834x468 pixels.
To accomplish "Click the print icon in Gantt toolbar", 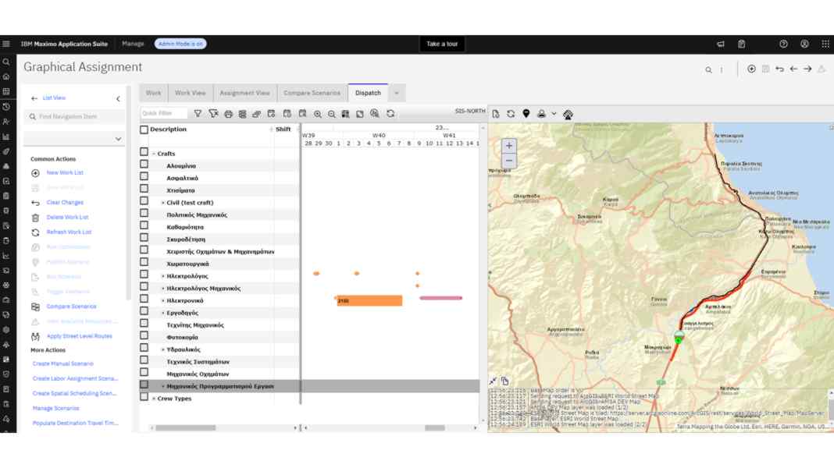I will pos(228,114).
